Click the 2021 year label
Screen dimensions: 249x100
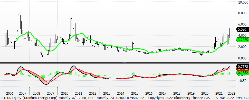219,93
